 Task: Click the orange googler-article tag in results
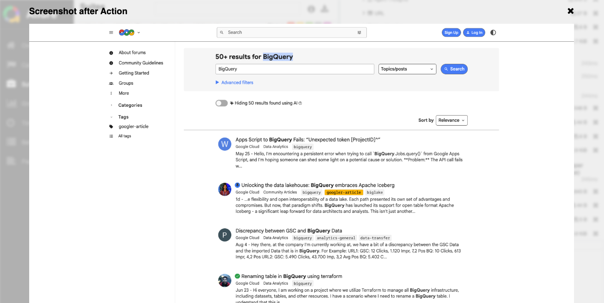344,192
